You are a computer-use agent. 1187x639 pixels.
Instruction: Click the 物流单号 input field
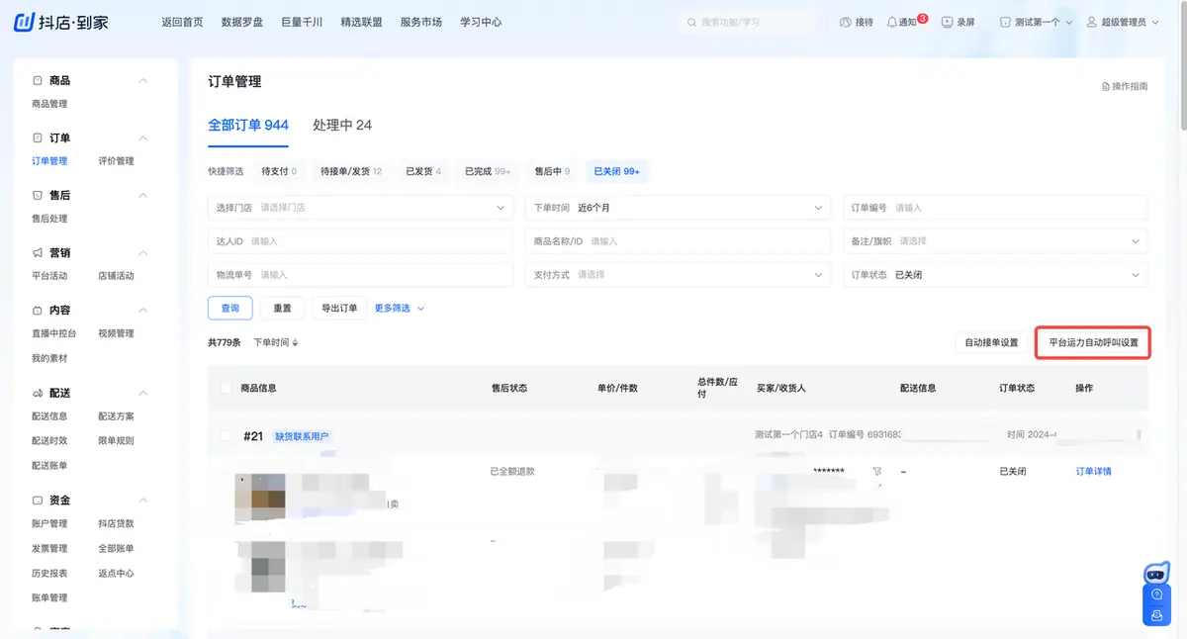tap(360, 274)
